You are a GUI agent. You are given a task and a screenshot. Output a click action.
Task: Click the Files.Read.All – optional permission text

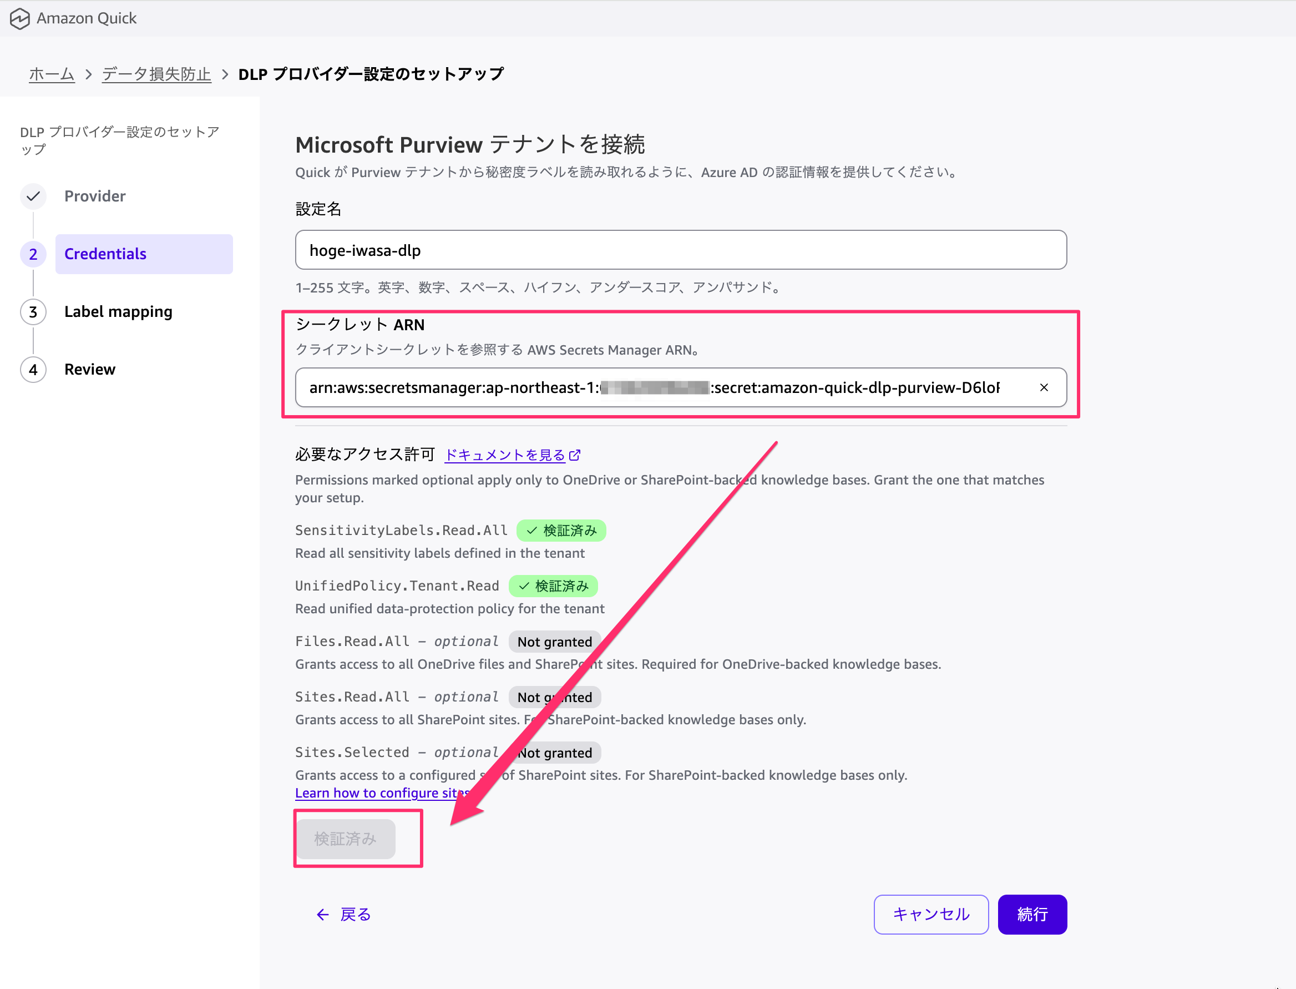click(x=397, y=642)
